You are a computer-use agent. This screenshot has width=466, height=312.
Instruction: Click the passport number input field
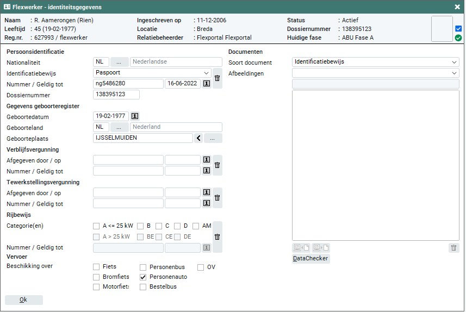128,84
